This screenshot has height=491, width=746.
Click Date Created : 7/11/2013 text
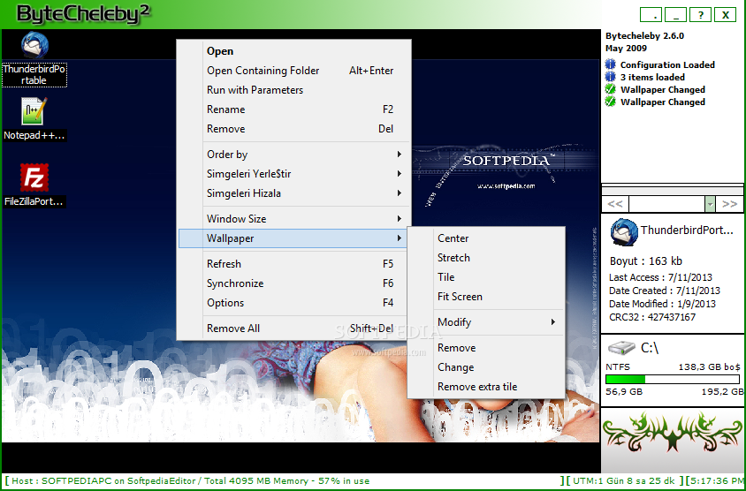[664, 291]
